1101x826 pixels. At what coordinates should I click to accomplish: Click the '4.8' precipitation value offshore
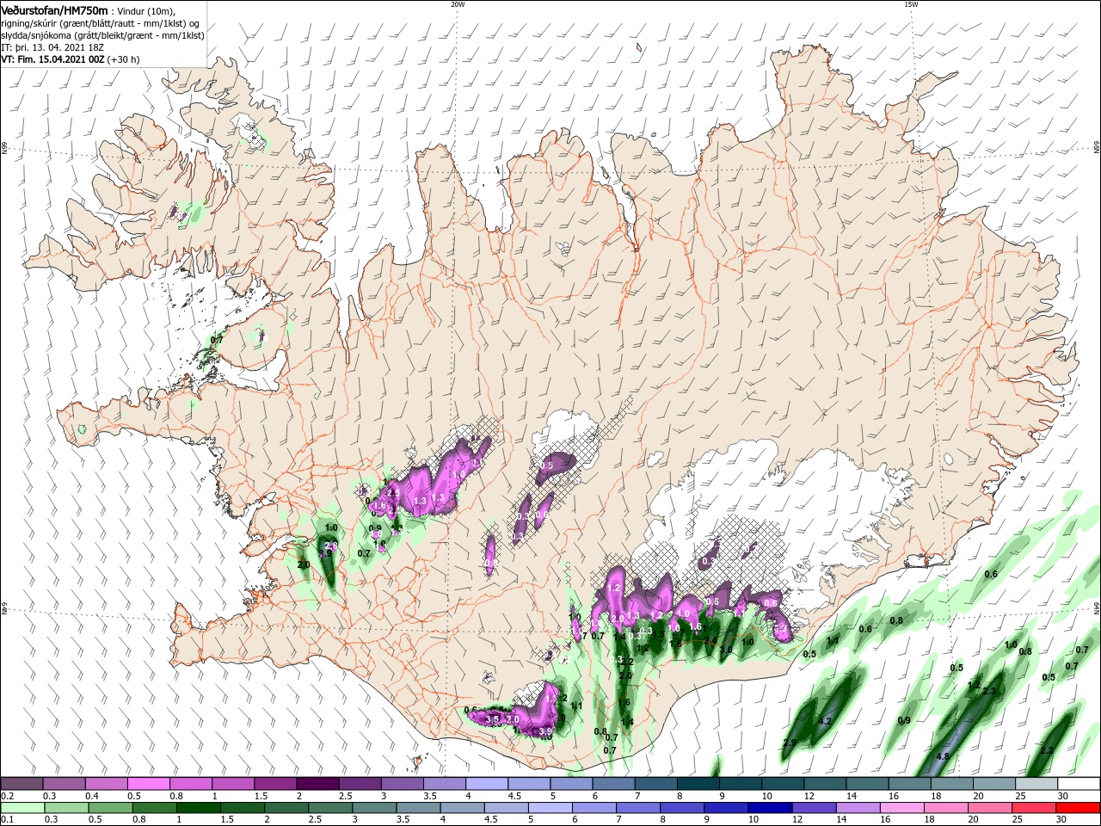(943, 757)
